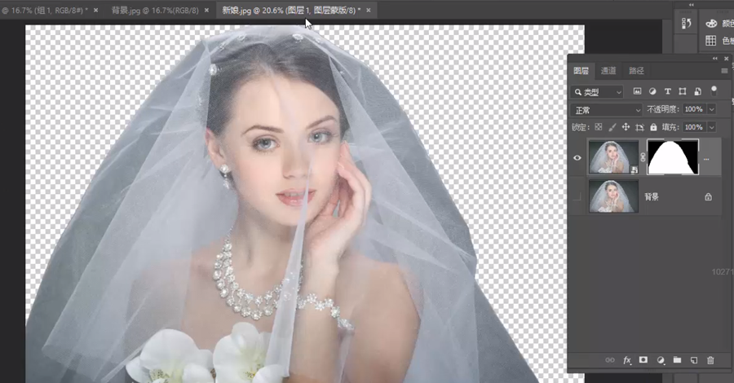Create a new layer group folder

tap(677, 359)
